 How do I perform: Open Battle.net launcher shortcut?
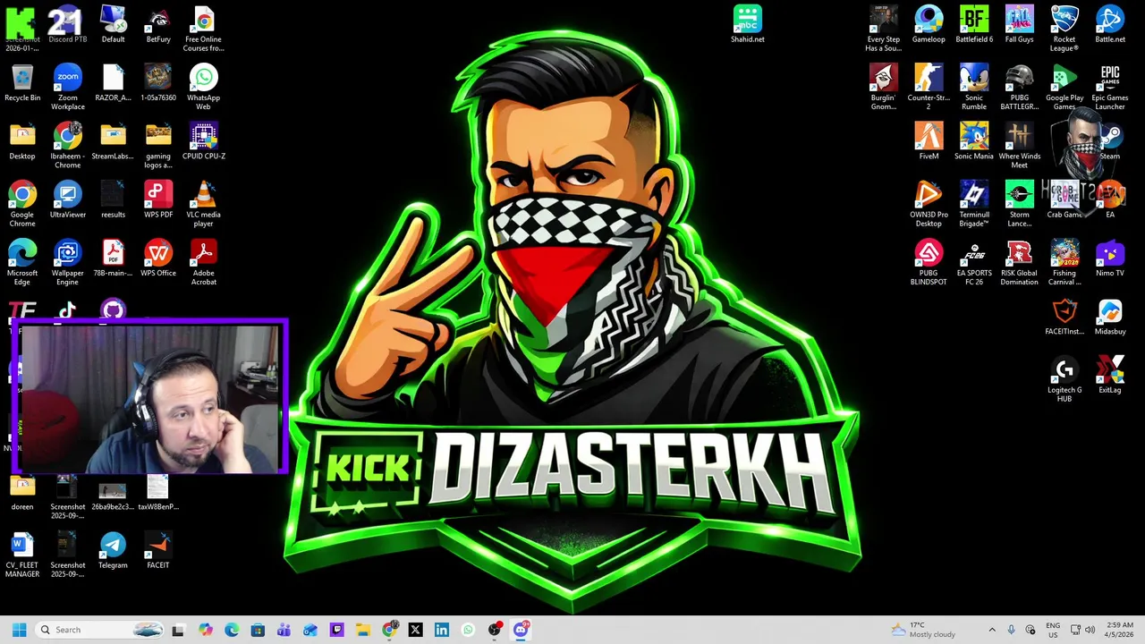tap(1110, 25)
